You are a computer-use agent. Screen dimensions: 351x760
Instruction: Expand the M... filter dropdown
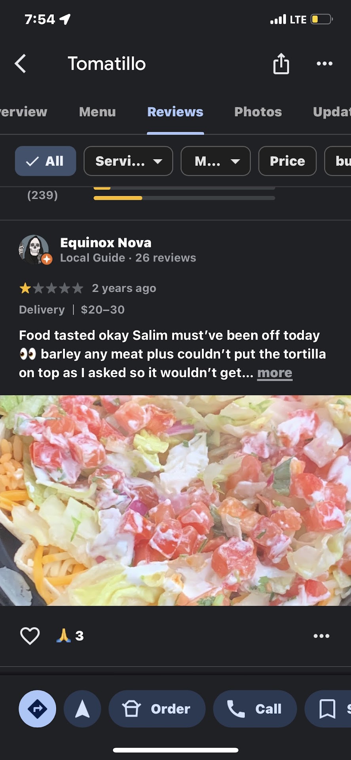pos(216,161)
